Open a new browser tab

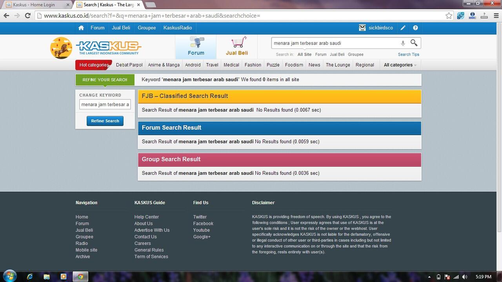[x=151, y=5]
